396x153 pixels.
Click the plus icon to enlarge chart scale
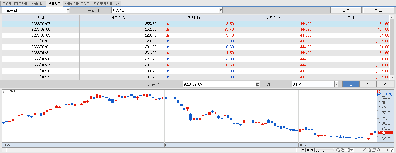coord(388,150)
